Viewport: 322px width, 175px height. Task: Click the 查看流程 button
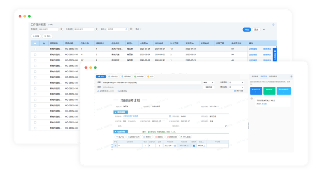[x=209, y=87]
